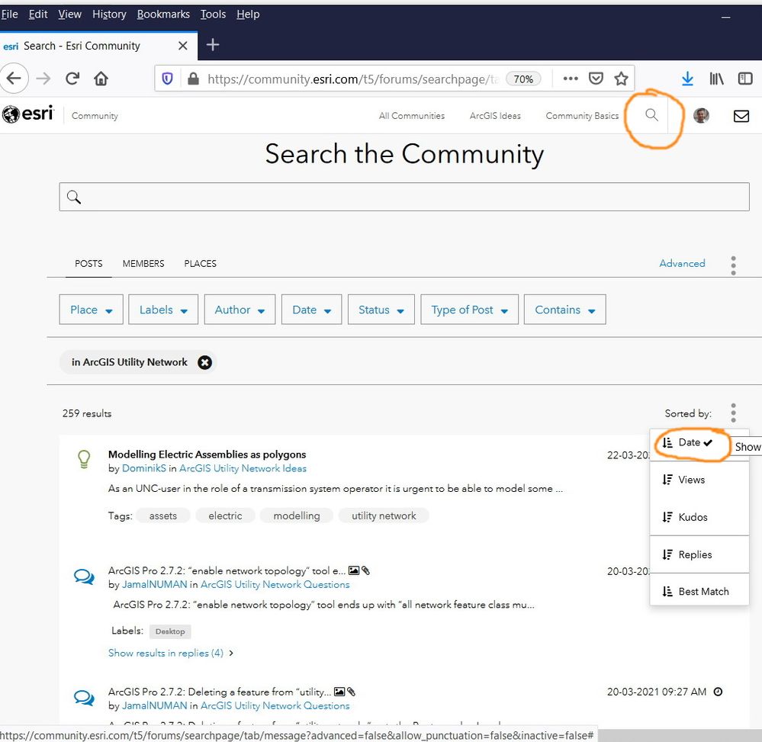Open a new browser tab
The height and width of the screenshot is (742, 762).
tap(212, 45)
